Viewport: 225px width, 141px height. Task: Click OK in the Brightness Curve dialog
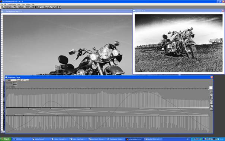pyautogui.click(x=22, y=80)
